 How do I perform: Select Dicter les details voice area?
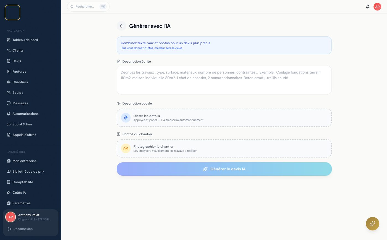point(224,118)
